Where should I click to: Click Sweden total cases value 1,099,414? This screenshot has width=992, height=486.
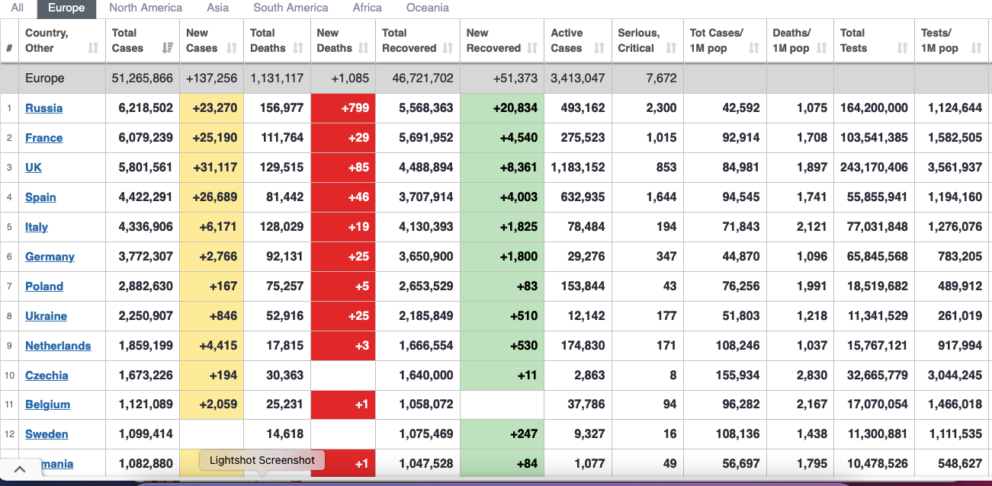click(x=146, y=434)
